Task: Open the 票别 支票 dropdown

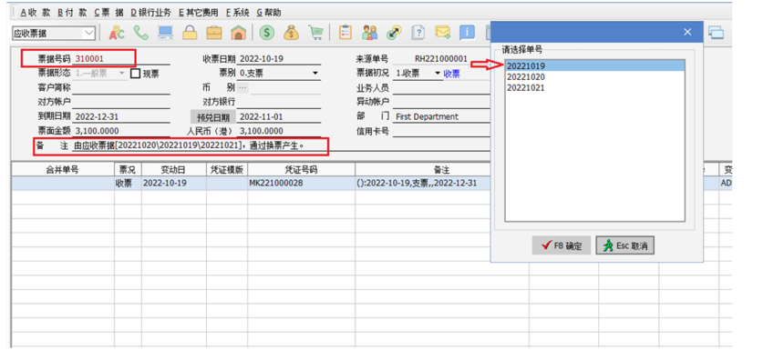Action: point(315,74)
